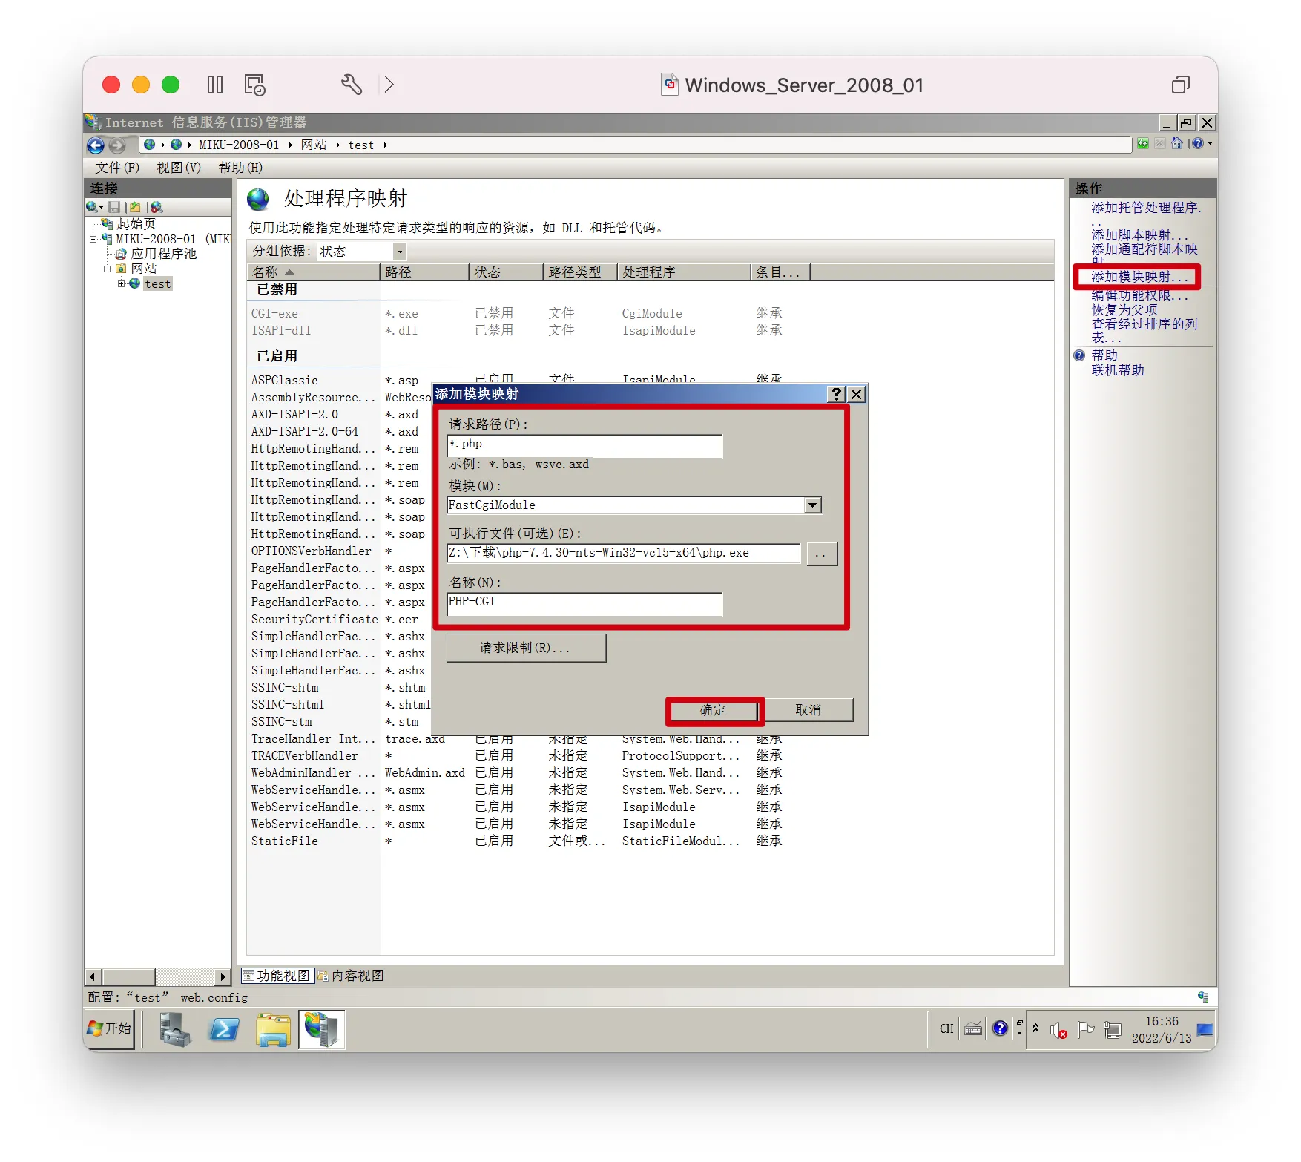The height and width of the screenshot is (1162, 1301).
Task: Click 添加模块映射... action link
Action: (1139, 277)
